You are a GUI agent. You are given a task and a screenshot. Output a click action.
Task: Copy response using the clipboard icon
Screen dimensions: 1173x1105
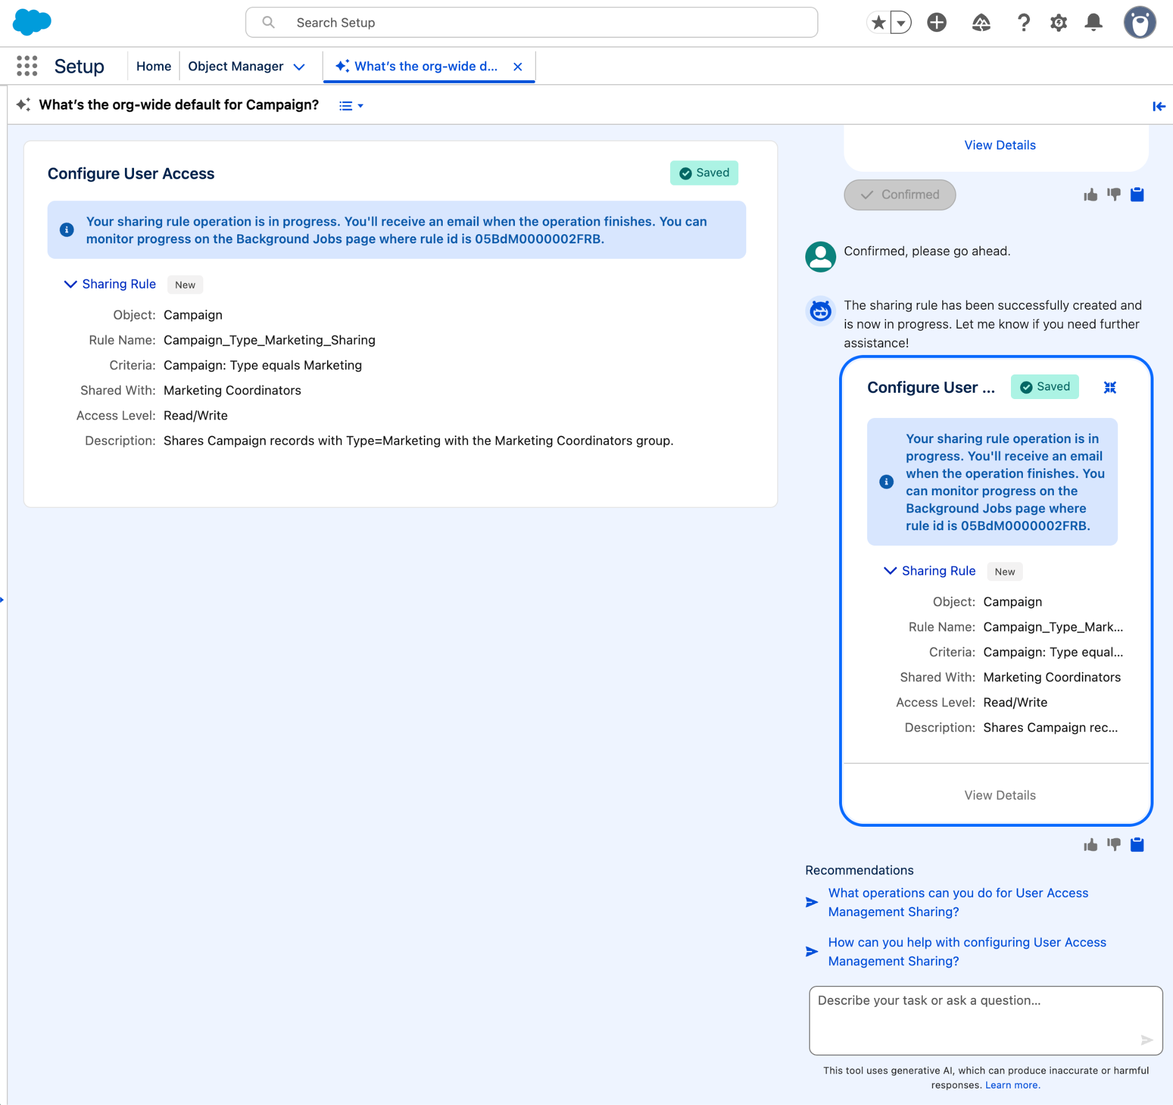pyautogui.click(x=1137, y=845)
